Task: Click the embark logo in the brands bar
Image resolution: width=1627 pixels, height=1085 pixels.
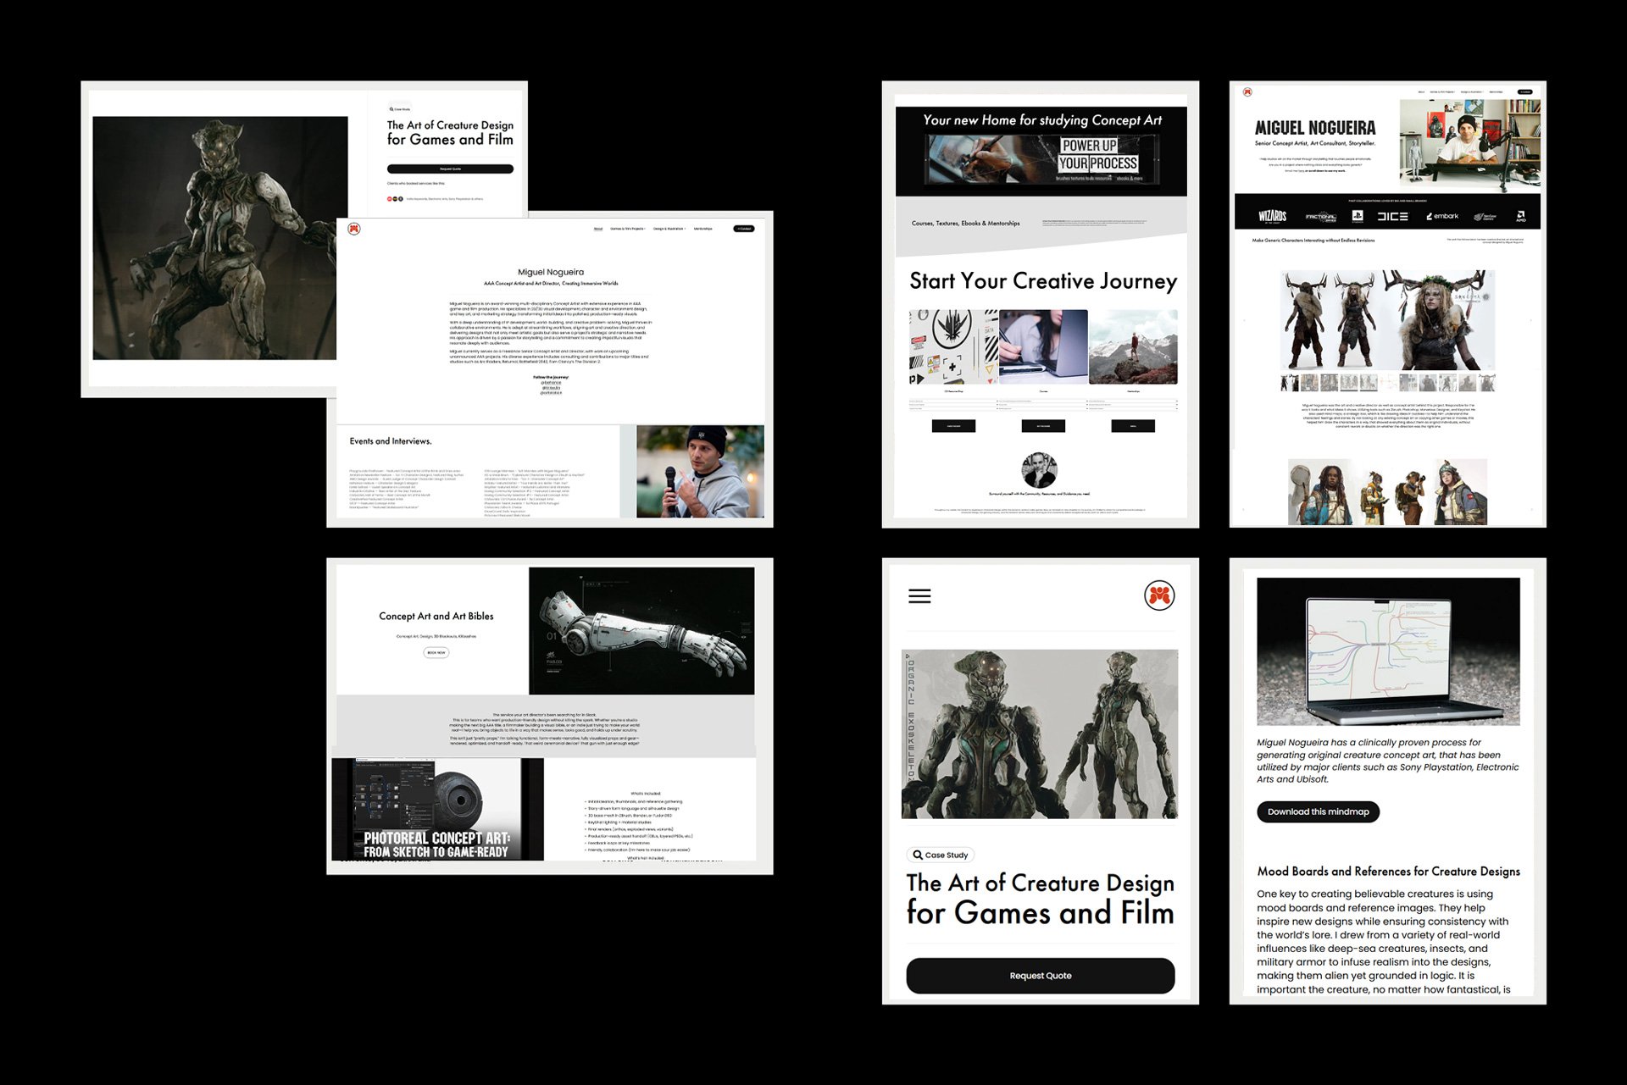Action: [x=1442, y=217]
